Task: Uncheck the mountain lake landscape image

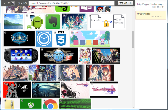Action: [5, 16]
